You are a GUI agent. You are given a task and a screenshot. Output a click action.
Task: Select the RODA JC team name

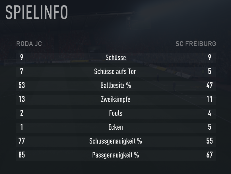[x=29, y=43]
